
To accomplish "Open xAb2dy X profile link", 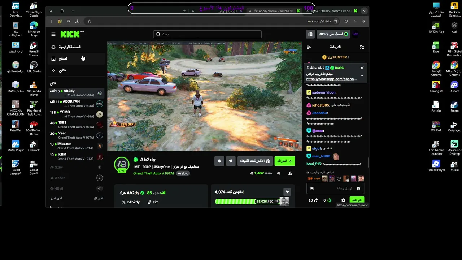I will coord(131,202).
